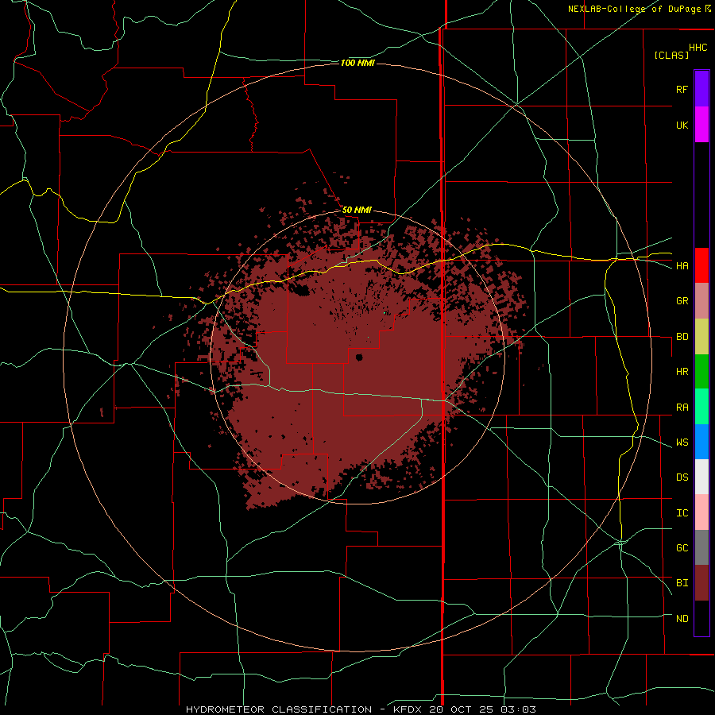Click the UK magenta legend swatch

(701, 125)
